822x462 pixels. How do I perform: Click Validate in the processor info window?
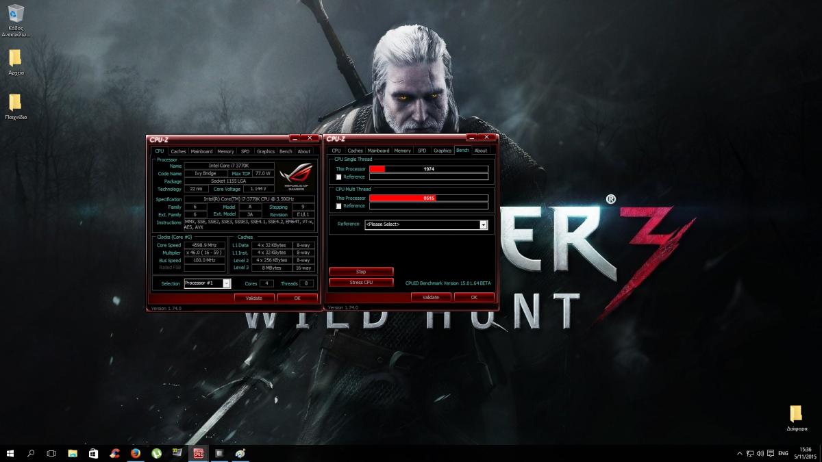tap(254, 298)
